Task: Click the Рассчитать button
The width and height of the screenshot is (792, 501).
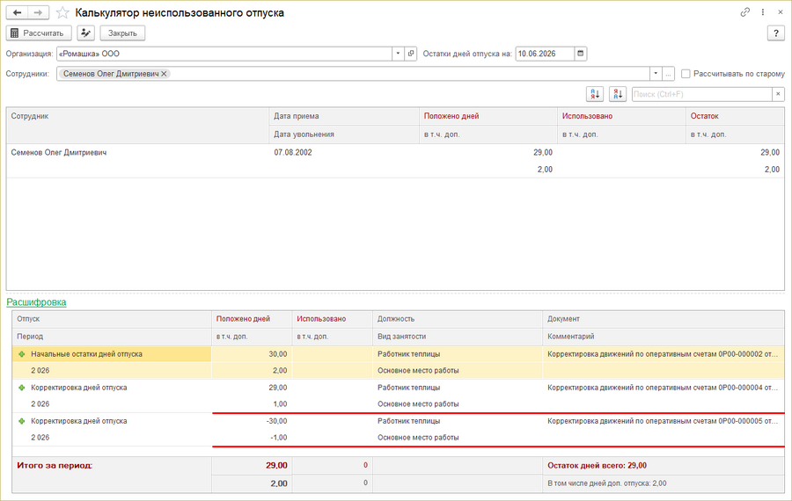Action: tap(39, 33)
